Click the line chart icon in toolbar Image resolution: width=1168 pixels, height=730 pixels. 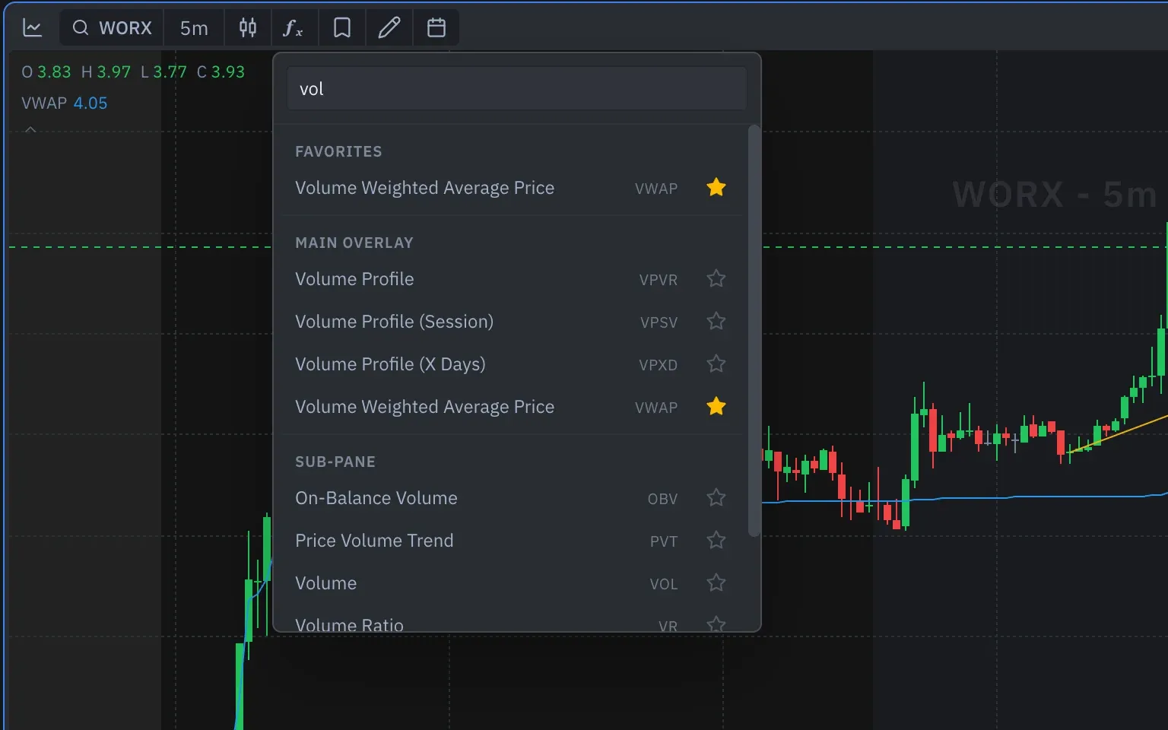33,28
